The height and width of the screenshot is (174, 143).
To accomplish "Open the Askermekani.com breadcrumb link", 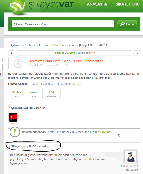I will click(65, 45).
